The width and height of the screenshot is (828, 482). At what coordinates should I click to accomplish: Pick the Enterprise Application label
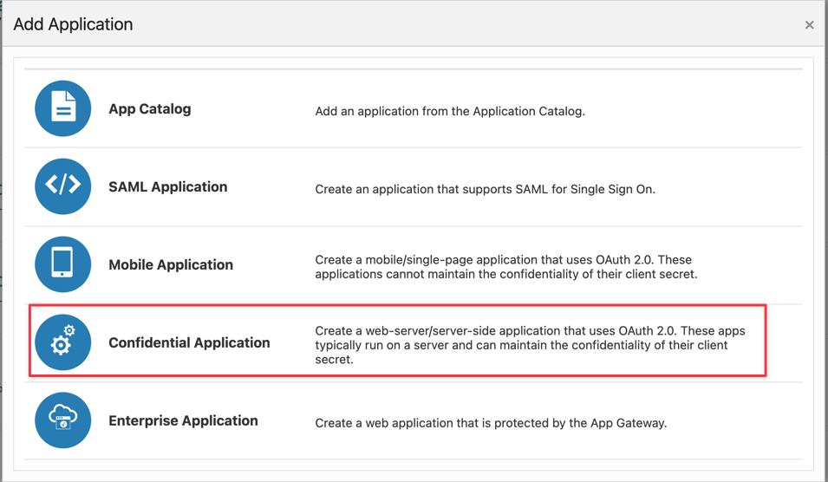coord(183,421)
